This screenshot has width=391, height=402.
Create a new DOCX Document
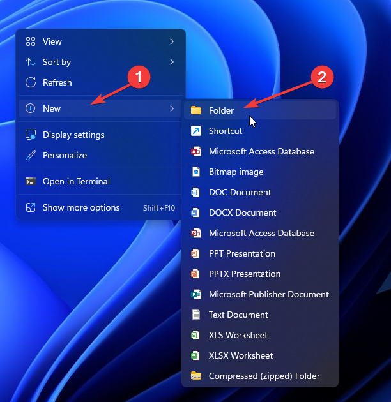[x=260, y=212]
